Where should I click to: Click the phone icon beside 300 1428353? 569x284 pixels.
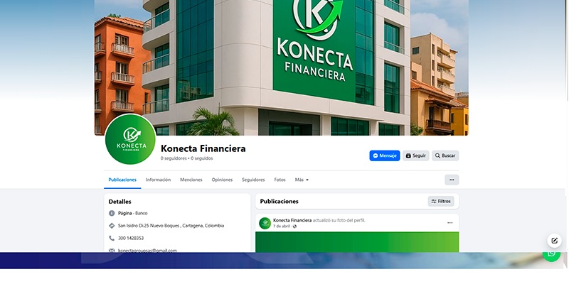112,238
